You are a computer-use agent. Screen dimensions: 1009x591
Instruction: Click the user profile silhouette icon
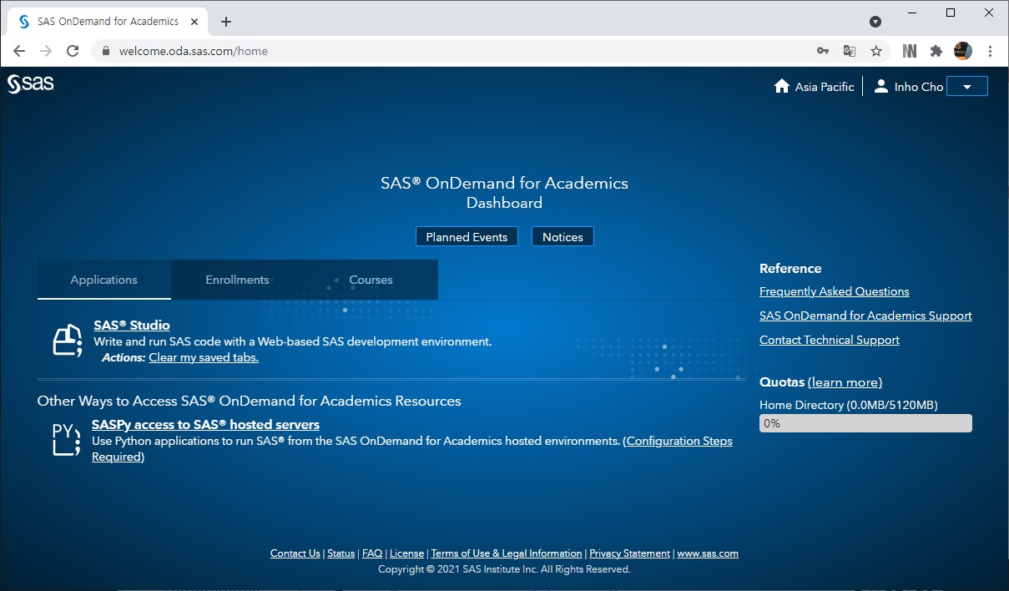[x=880, y=86]
